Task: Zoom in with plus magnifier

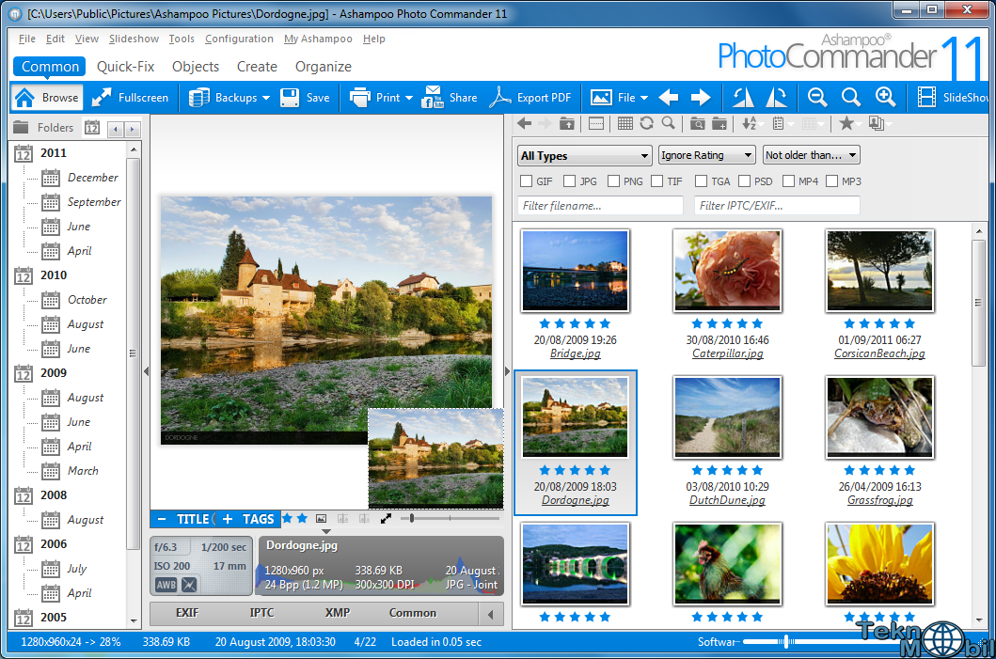Action: 885,97
